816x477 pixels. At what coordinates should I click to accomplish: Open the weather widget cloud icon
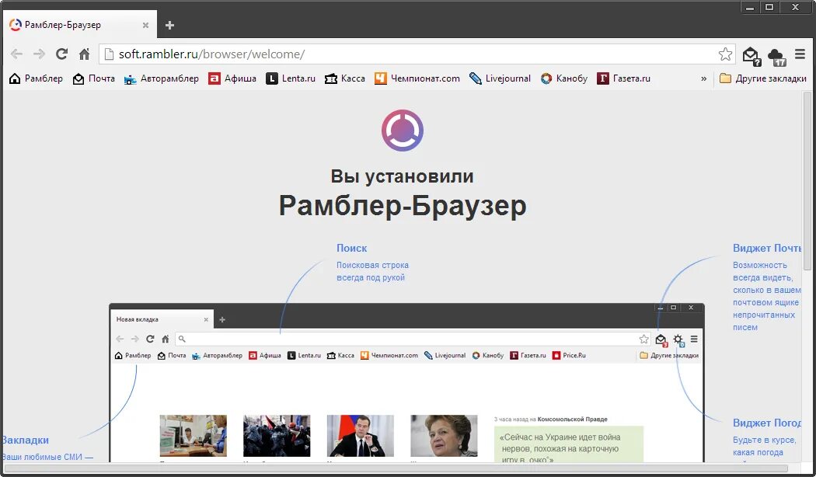point(776,56)
